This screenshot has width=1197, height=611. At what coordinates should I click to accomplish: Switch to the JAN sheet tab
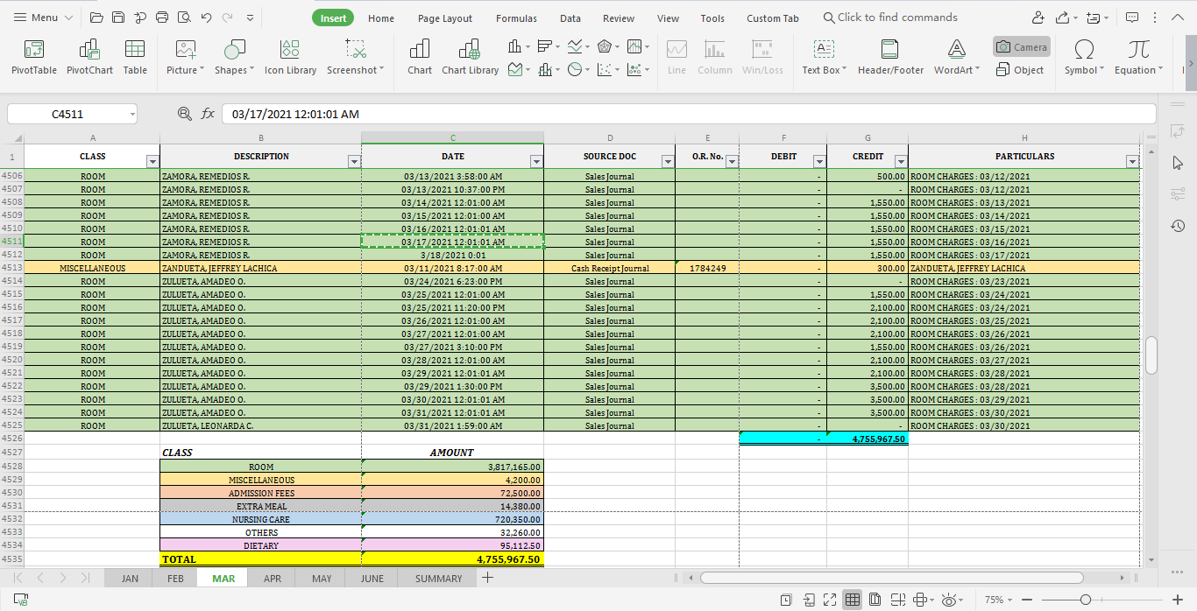click(130, 579)
